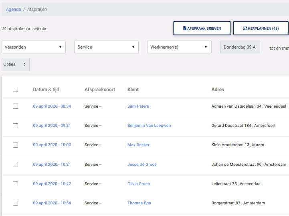Open customer Thomas Bos
Screen dimensions: 289x216
click(x=139, y=203)
